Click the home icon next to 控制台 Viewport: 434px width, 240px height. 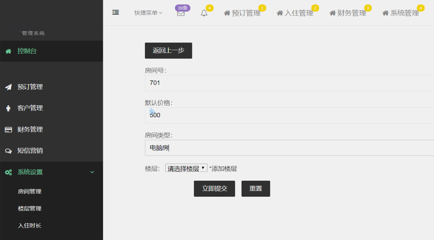coord(8,51)
